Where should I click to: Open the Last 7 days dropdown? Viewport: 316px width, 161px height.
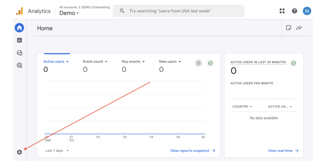pyautogui.click(x=57, y=151)
